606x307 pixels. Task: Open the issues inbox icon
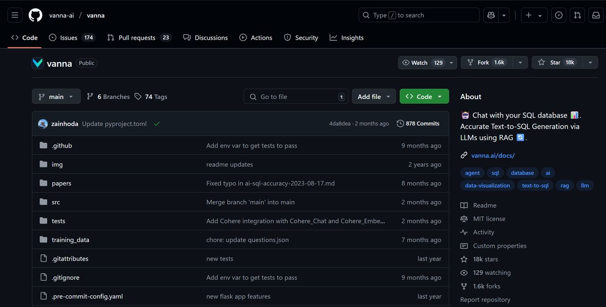(x=559, y=15)
